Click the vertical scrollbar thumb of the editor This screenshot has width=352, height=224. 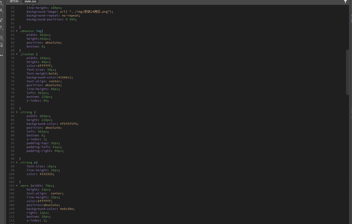tap(348, 73)
